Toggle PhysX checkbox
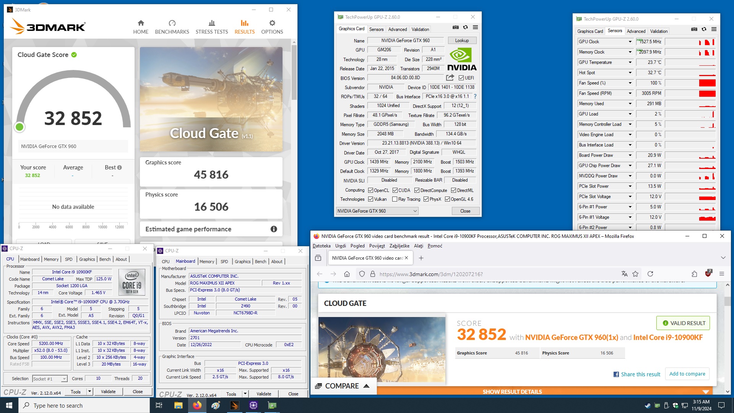734x413 pixels. tap(426, 199)
